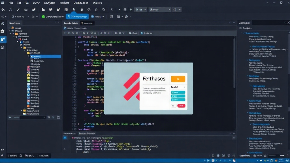Select the blue highlighted row in file tree
The height and width of the screenshot is (163, 290).
(46, 56)
